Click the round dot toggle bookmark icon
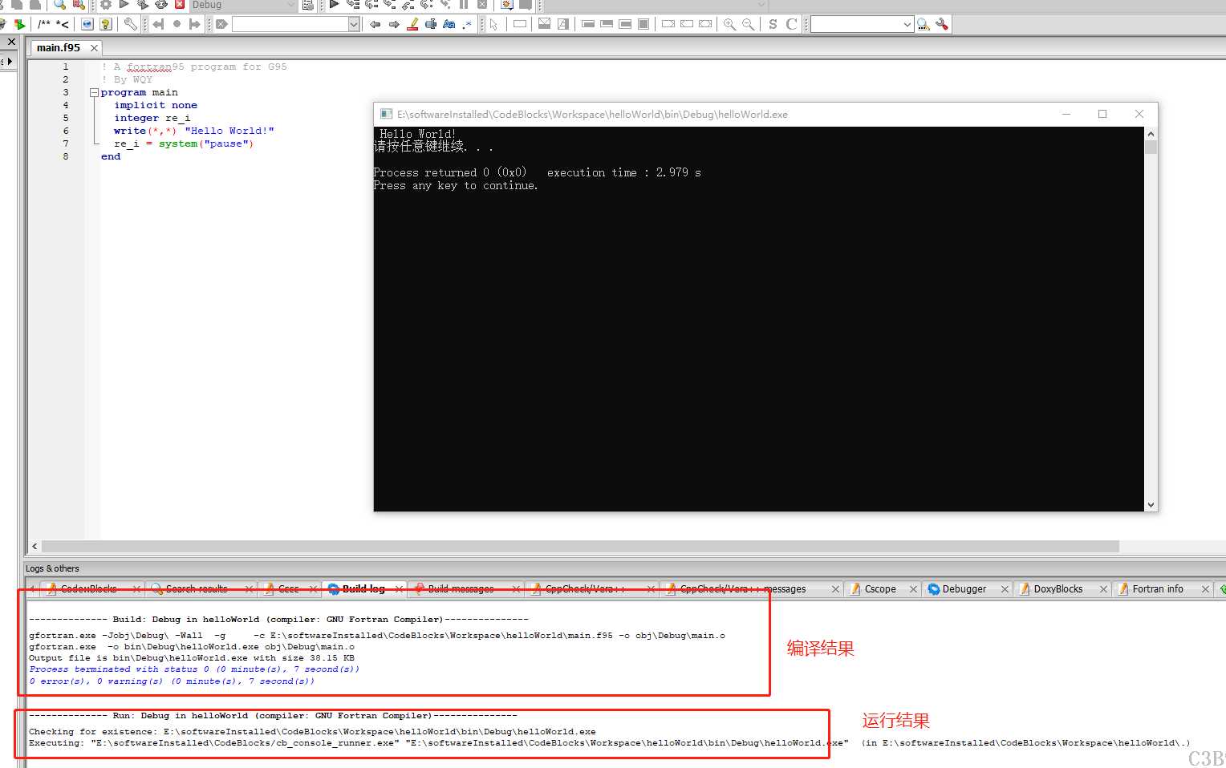The width and height of the screenshot is (1226, 768). pyautogui.click(x=177, y=24)
